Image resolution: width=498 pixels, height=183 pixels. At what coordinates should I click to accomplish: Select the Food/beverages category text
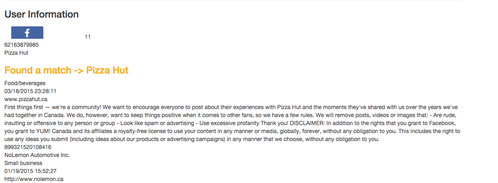(x=25, y=83)
